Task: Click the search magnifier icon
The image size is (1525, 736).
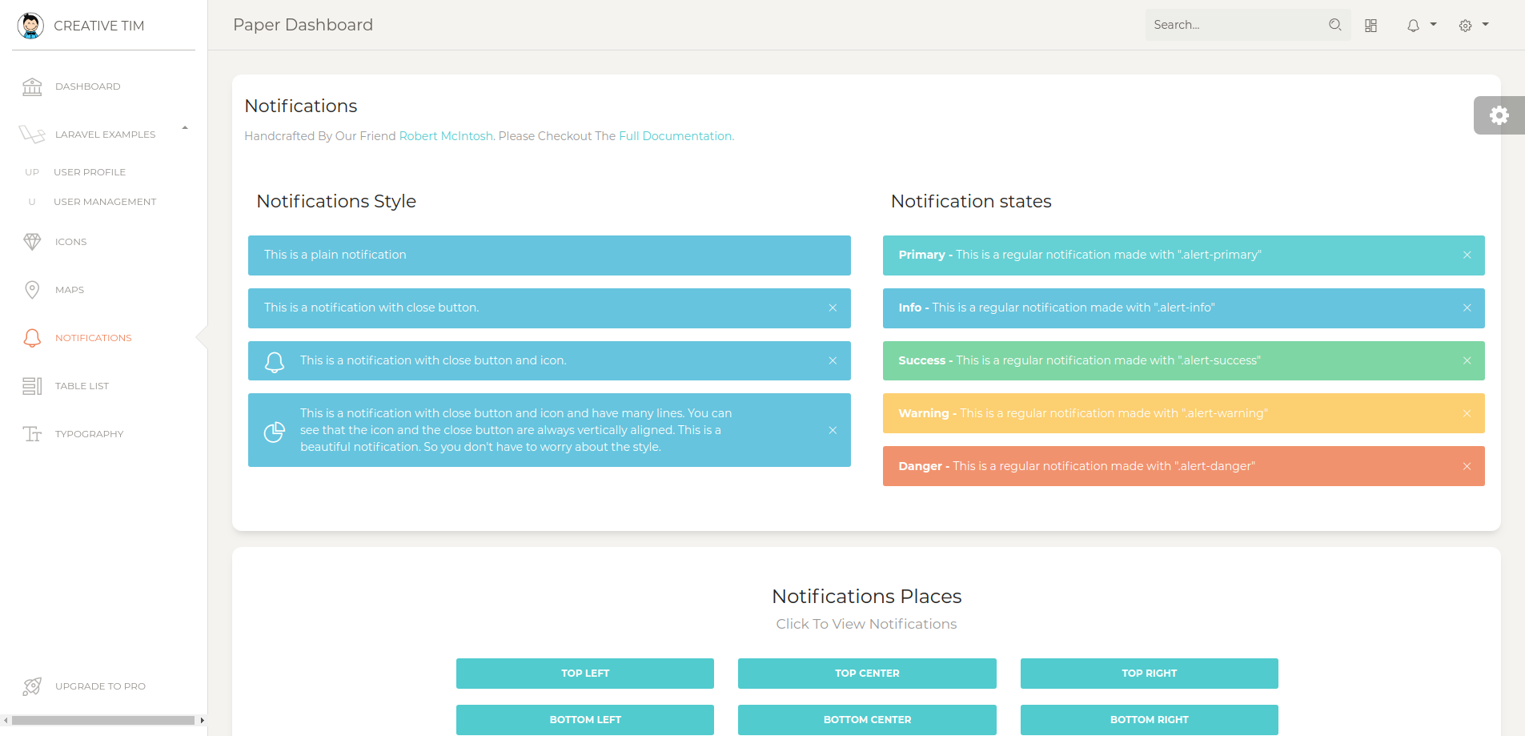Action: pos(1334,25)
